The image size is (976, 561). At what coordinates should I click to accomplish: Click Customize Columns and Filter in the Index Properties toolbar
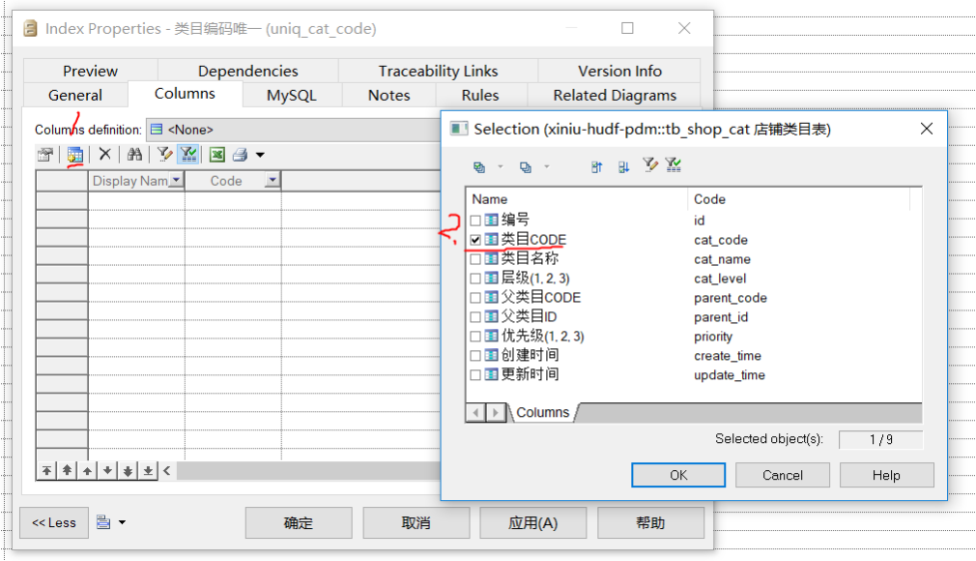[164, 154]
